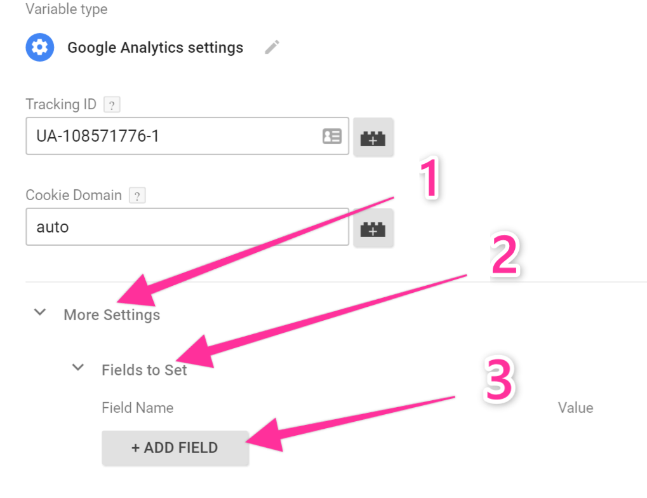Image resolution: width=647 pixels, height=498 pixels.
Task: Click the Fields to Set section label
Action: [x=144, y=370]
